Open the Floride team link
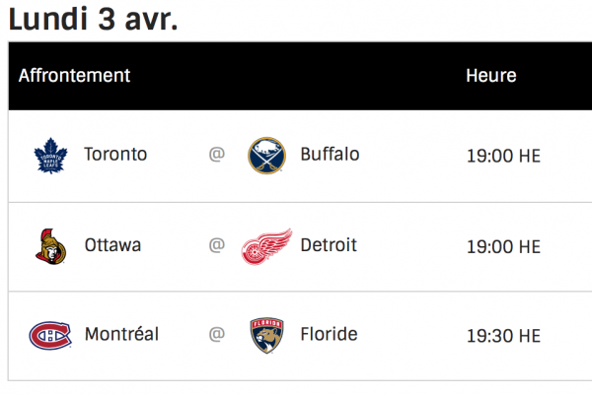Viewport: 592px width, 396px height. point(329,335)
